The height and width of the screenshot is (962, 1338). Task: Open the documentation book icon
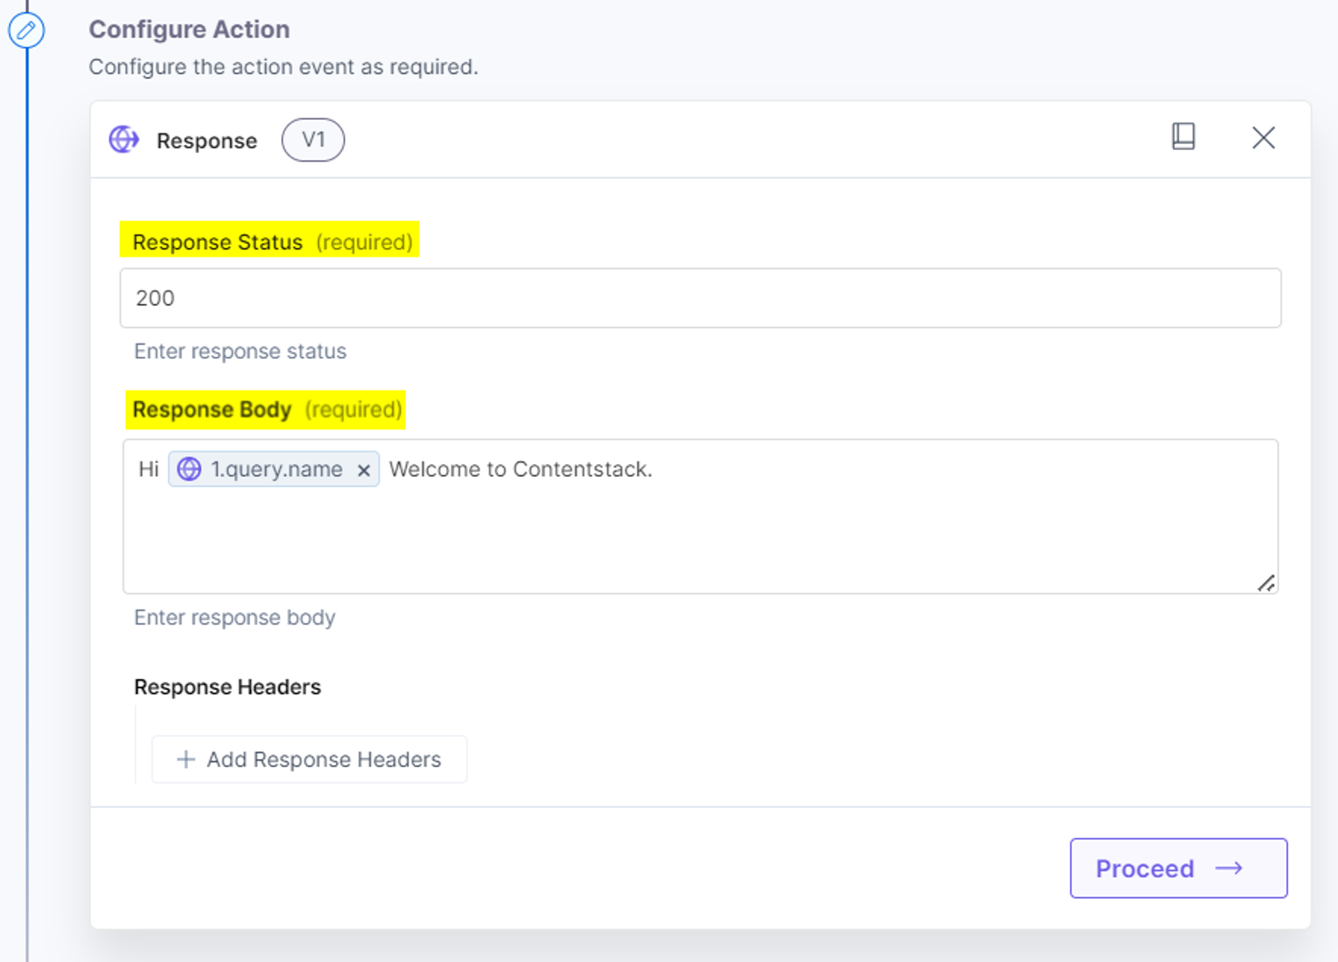tap(1183, 137)
